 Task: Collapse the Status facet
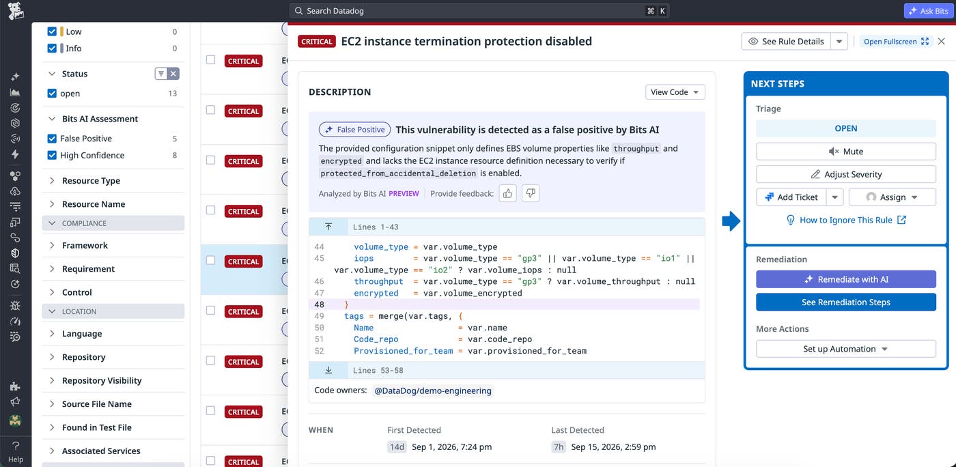52,74
